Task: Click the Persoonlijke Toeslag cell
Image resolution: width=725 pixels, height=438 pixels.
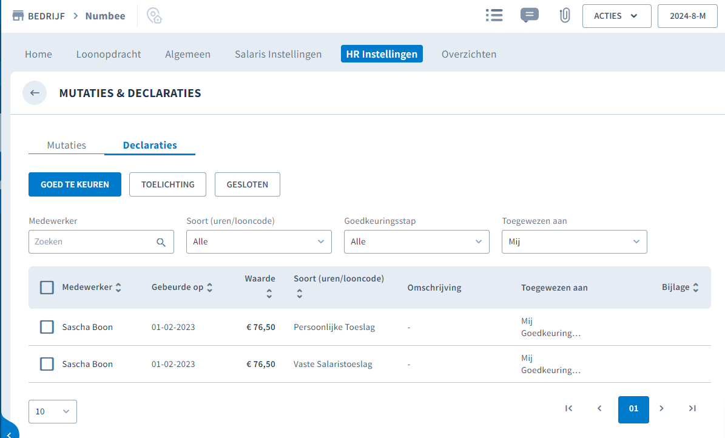Action: (334, 327)
